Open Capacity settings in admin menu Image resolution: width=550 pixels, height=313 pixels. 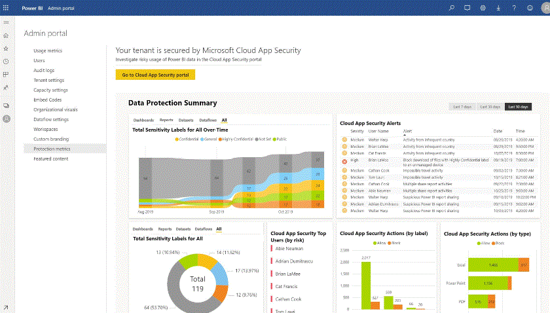pos(50,90)
